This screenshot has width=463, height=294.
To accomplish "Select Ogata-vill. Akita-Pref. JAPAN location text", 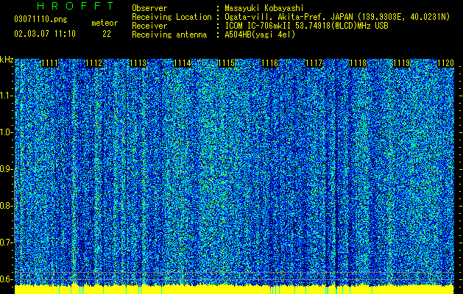I will point(337,17).
